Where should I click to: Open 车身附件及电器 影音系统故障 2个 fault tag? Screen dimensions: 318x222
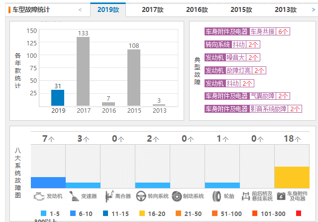[253, 109]
